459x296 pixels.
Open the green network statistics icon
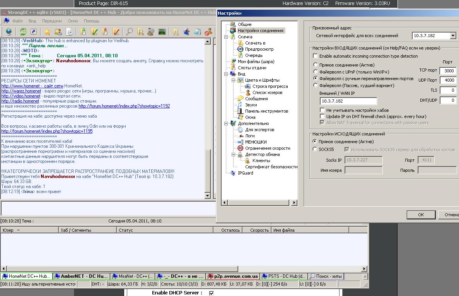pyautogui.click(x=162, y=32)
